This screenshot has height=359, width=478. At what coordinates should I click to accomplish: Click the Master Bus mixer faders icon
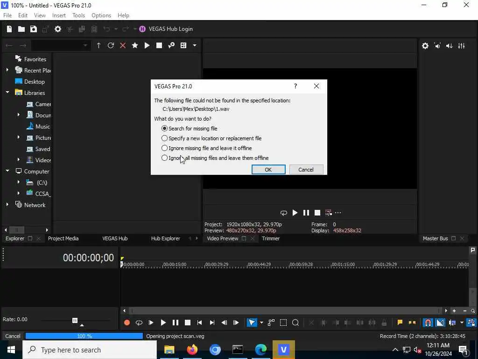pos(462,46)
